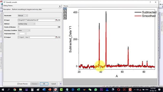163x92 pixels.
Task: Open the notification center icon
Action: point(159,90)
